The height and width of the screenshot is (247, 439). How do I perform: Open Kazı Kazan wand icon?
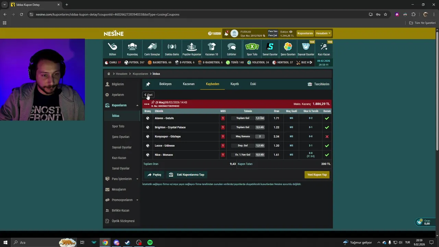[x=324, y=47]
